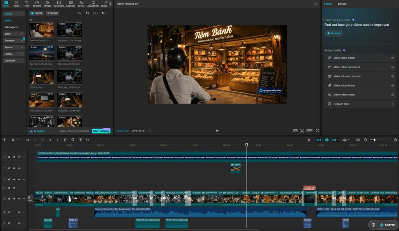Viewport: 399px width, 231px height.
Task: Open Dreamina in the sidebar
Action: point(14,60)
